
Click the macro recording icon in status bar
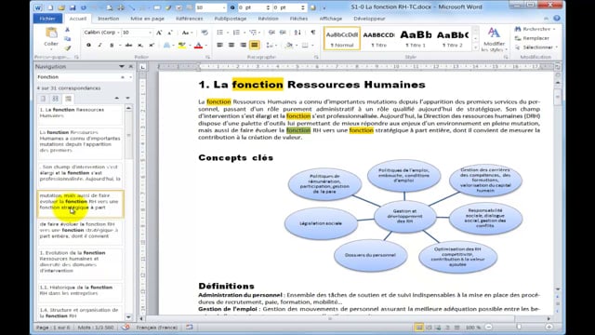pos(190,327)
